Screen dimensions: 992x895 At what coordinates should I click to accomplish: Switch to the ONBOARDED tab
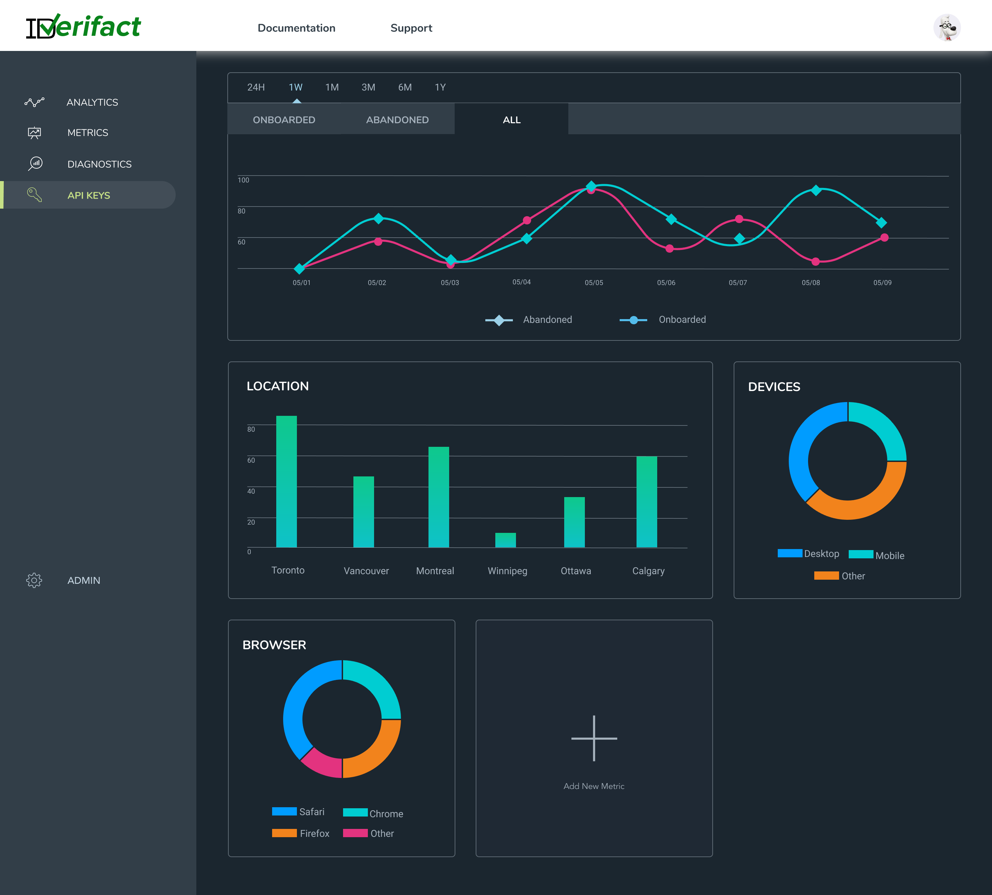click(x=284, y=119)
